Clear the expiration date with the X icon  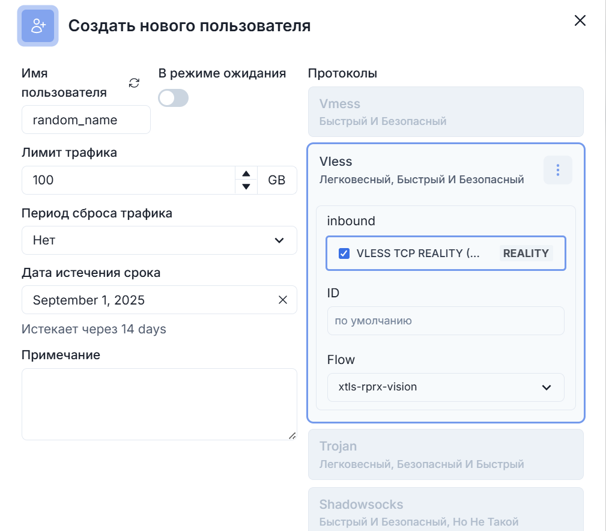(x=282, y=300)
